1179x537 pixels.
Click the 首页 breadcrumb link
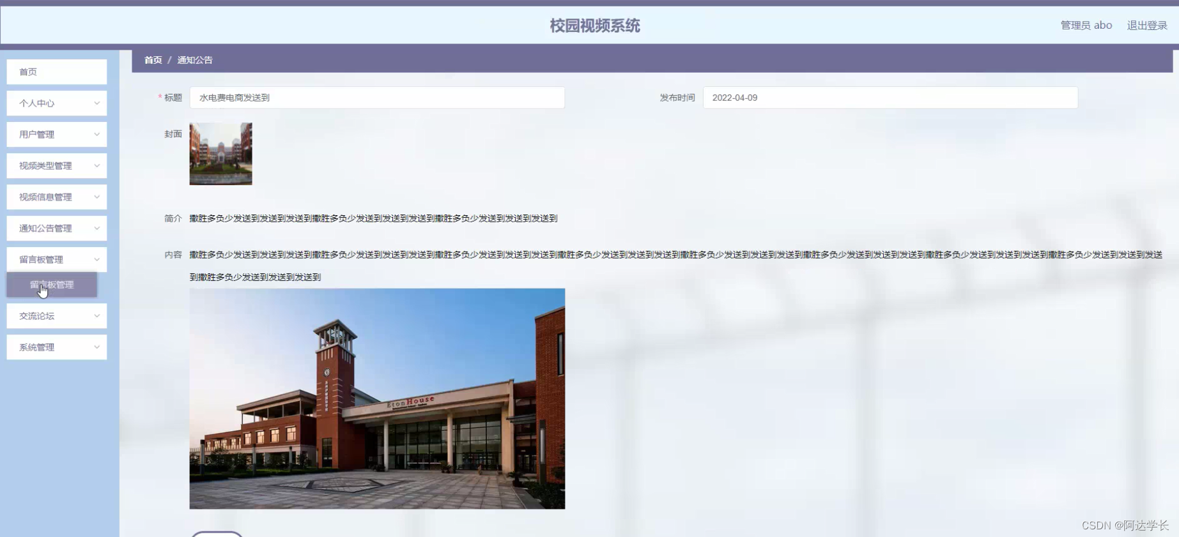coord(153,60)
